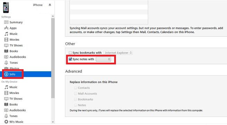The height and width of the screenshot is (125, 227).
Task: Click the sidebar scrollbar thumb
Action: 53,58
